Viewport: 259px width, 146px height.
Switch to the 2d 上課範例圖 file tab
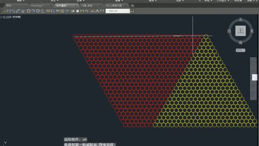pos(114,6)
